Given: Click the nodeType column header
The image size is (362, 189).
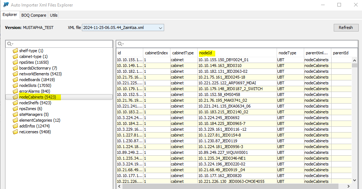Looking at the screenshot, I should click(x=288, y=53).
